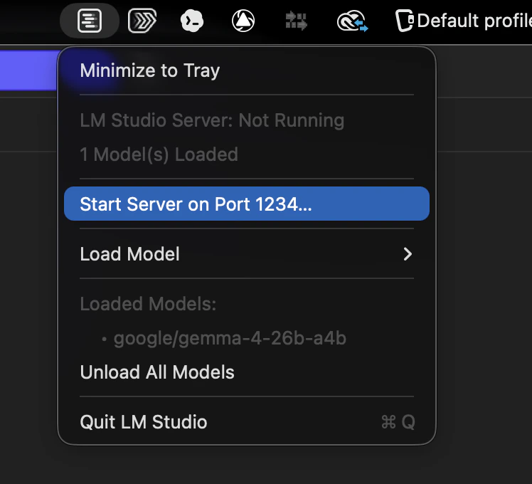Expand the Load Model chevron arrow
The height and width of the screenshot is (484, 532).
click(408, 254)
